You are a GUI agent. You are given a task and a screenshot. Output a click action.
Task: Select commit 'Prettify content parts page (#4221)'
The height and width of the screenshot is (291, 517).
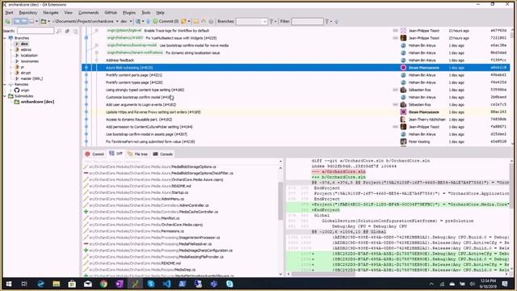click(296, 75)
